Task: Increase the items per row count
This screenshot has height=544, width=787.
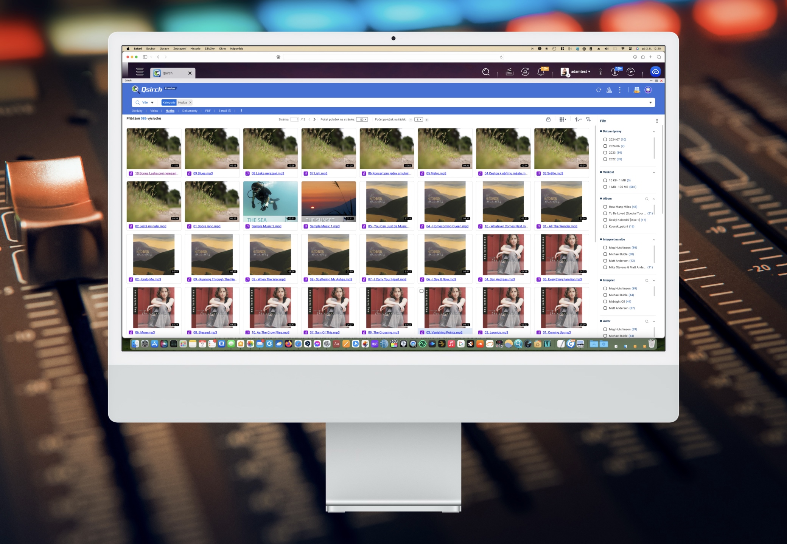Action: click(x=427, y=120)
